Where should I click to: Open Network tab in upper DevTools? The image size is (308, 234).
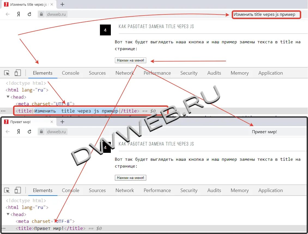click(x=125, y=73)
